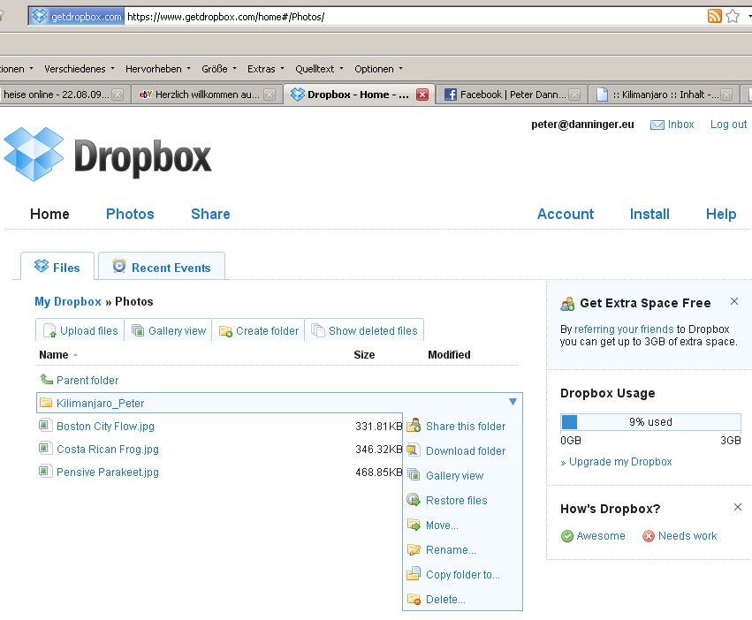Collapse the Kilimanjaro_Peter row dropdown arrow

pos(513,402)
